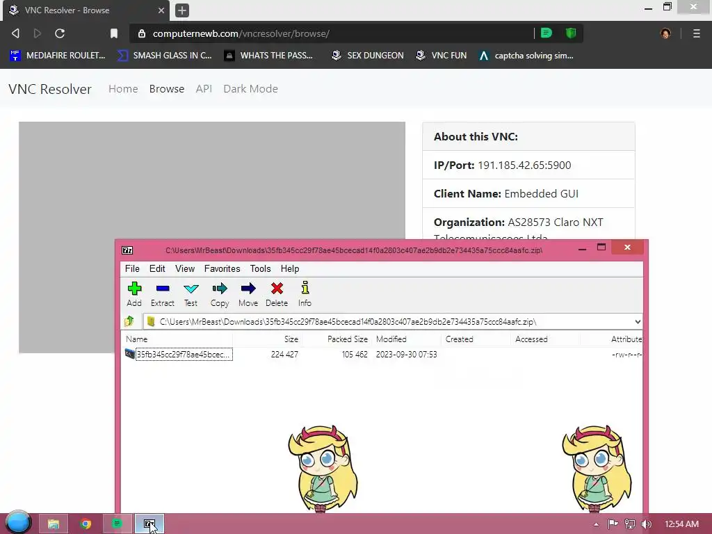Open the Help menu in 7-Zip

(x=290, y=269)
